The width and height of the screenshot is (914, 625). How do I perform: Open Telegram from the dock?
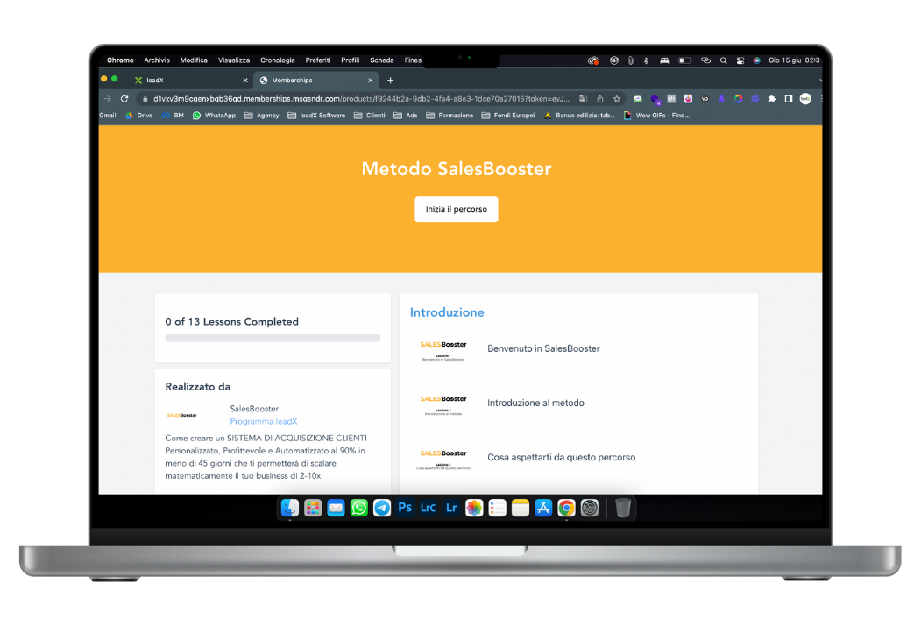click(x=382, y=508)
